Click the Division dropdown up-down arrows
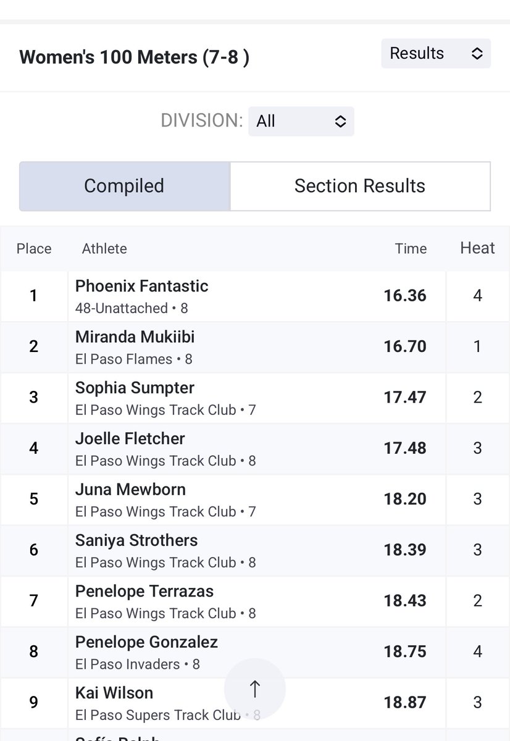This screenshot has width=510, height=741. [340, 121]
